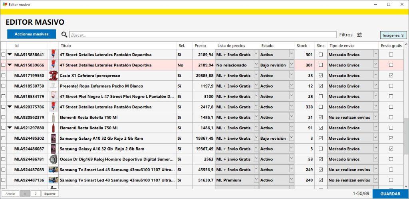409x199 pixels.
Task: Click stock value 338
Action: pyautogui.click(x=309, y=107)
